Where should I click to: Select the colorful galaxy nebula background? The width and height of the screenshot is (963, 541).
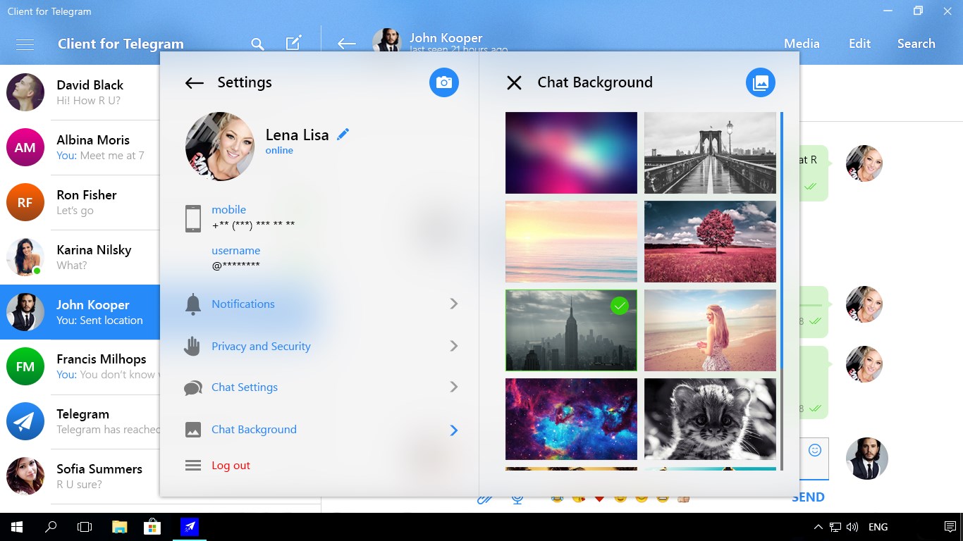pos(571,419)
